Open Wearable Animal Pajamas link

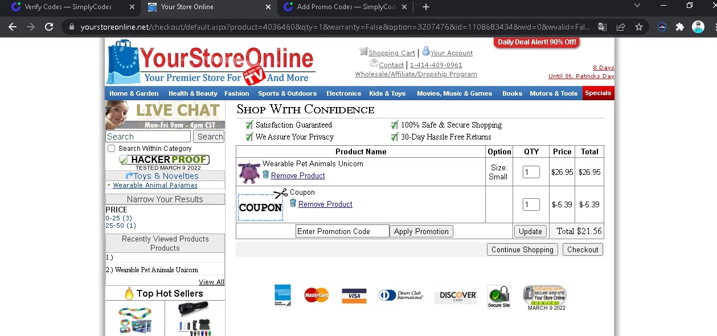tap(155, 185)
